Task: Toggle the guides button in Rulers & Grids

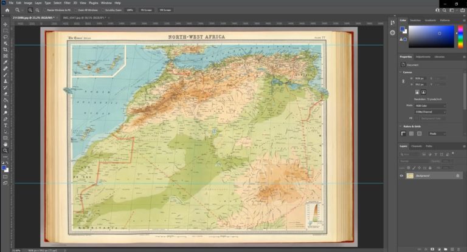Action: [420, 134]
